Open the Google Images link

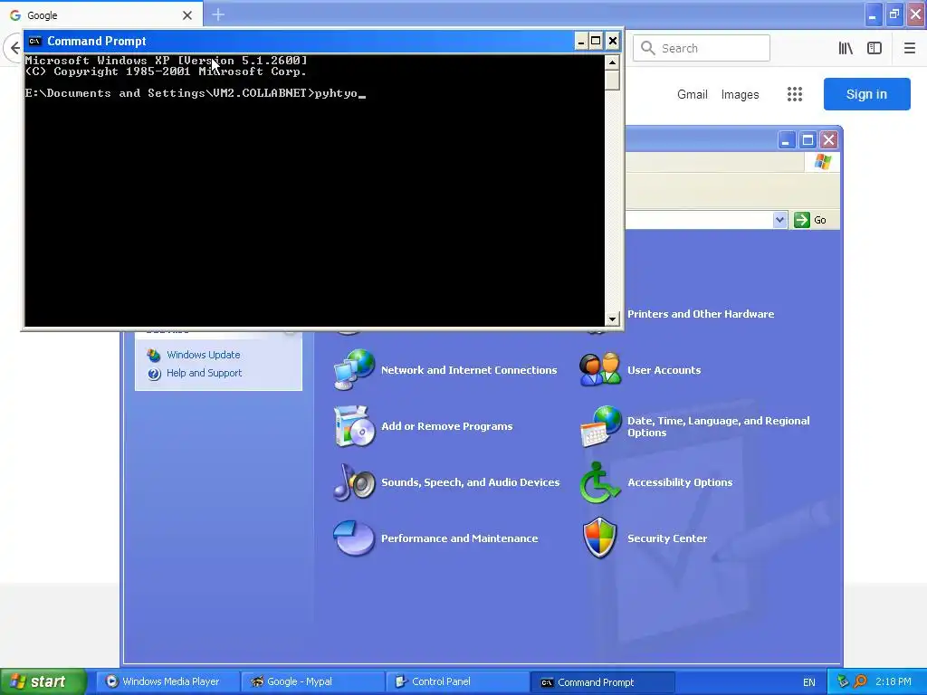[x=740, y=94]
